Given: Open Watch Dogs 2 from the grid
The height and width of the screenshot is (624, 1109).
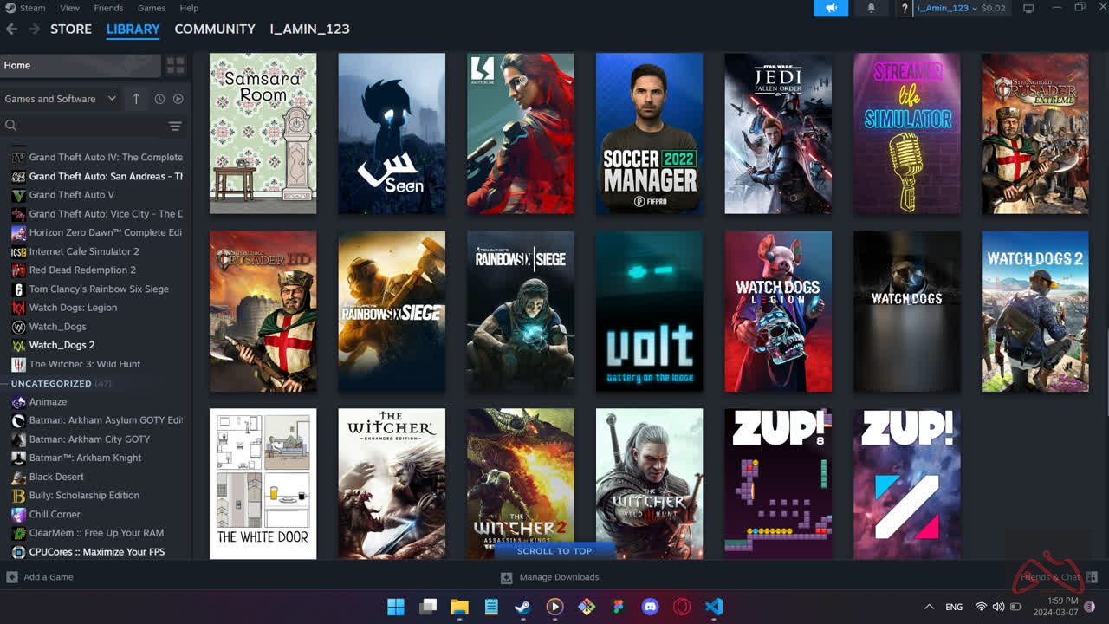Looking at the screenshot, I should pyautogui.click(x=1034, y=311).
